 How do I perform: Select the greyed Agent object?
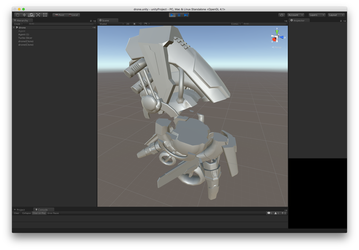[x=22, y=31]
